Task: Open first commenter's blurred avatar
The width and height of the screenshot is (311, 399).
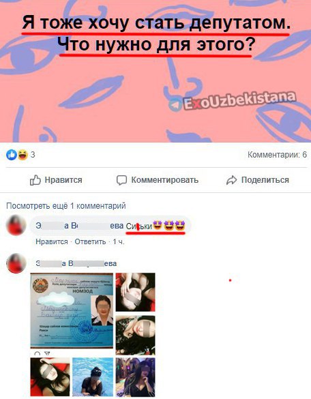Action: click(x=16, y=225)
